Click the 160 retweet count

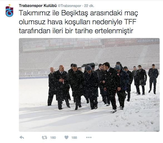[x=53, y=138]
